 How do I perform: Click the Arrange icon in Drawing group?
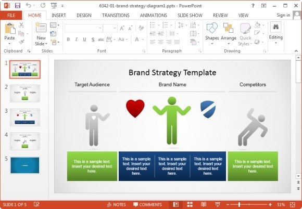pyautogui.click(x=228, y=28)
